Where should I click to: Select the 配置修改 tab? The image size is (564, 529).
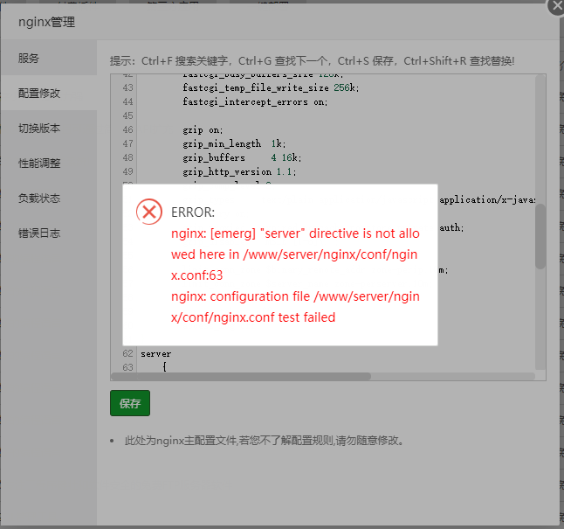coord(49,93)
